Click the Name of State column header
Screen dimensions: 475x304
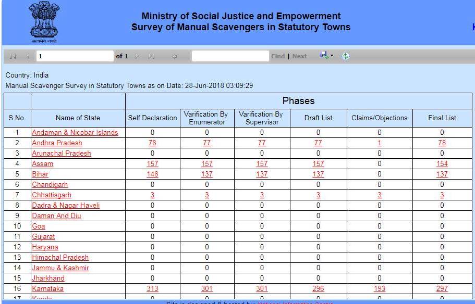78,118
